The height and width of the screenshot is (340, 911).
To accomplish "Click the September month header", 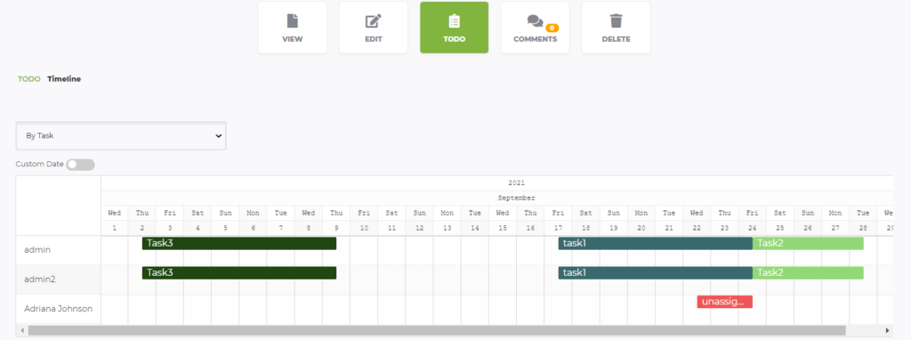I will [x=516, y=198].
